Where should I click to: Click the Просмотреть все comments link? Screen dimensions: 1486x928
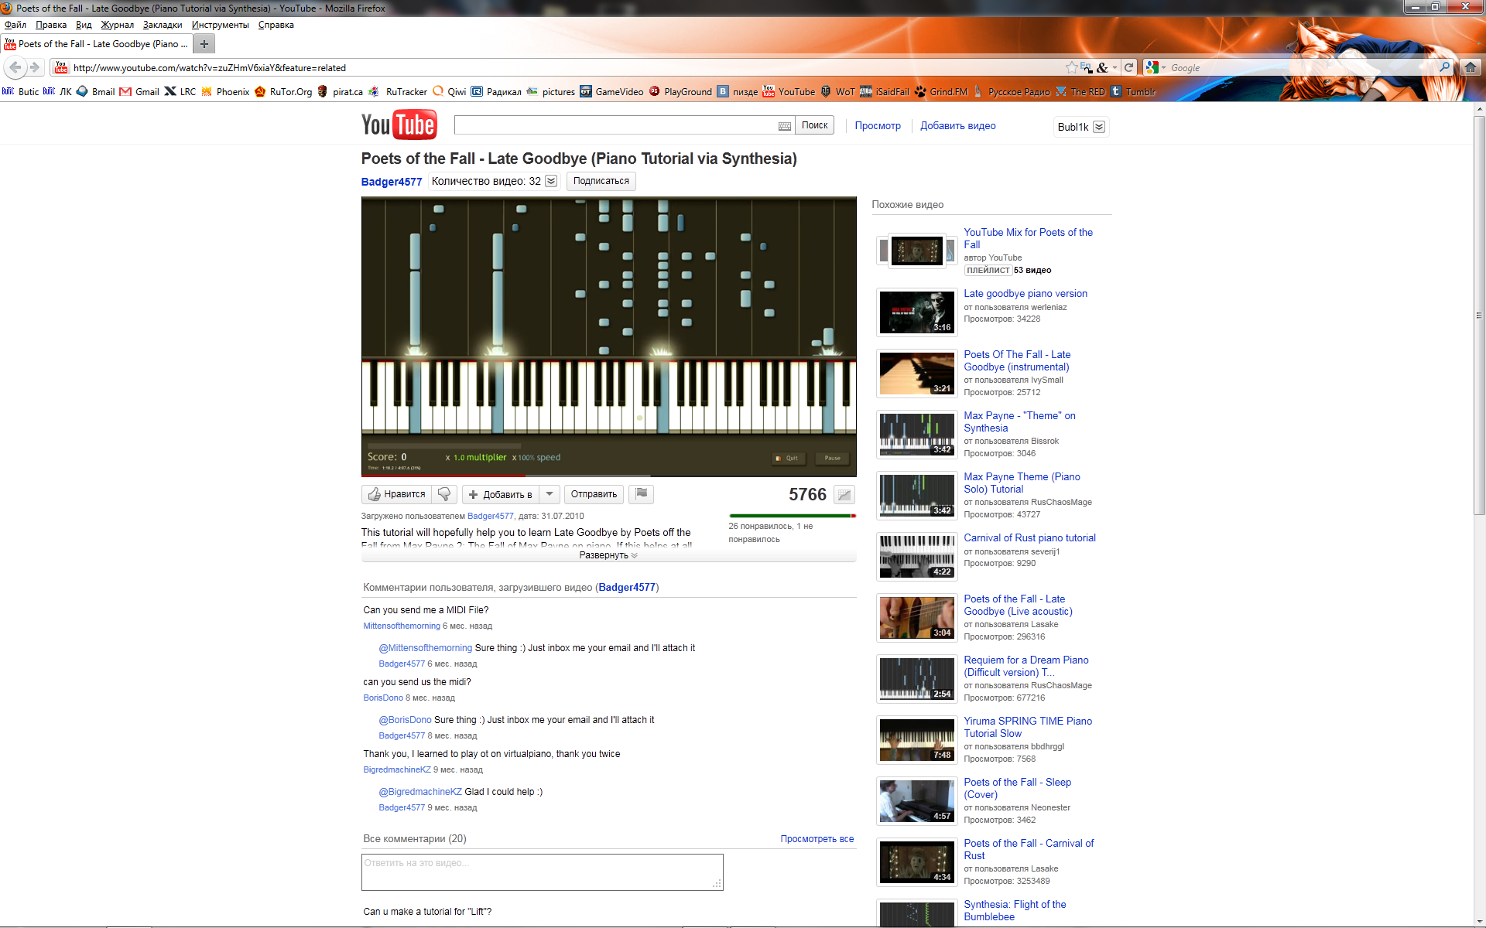817,839
